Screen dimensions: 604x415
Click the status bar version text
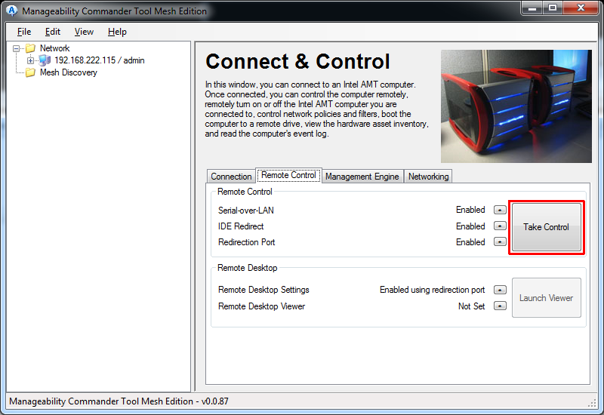[x=119, y=401]
